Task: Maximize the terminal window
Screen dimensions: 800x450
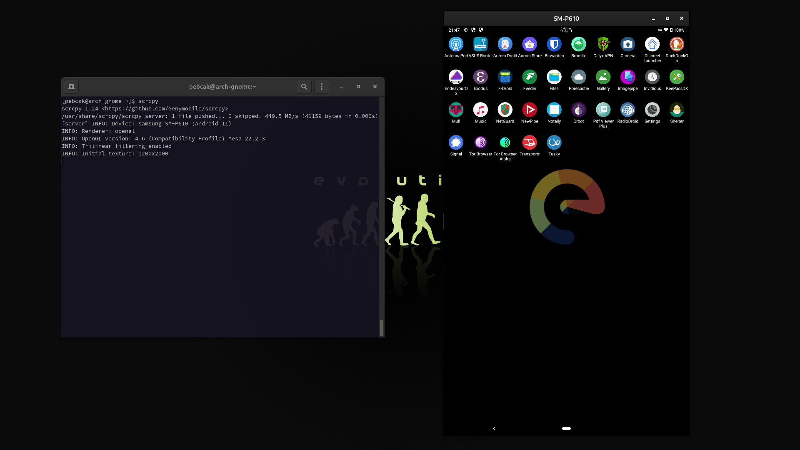Action: click(x=358, y=87)
